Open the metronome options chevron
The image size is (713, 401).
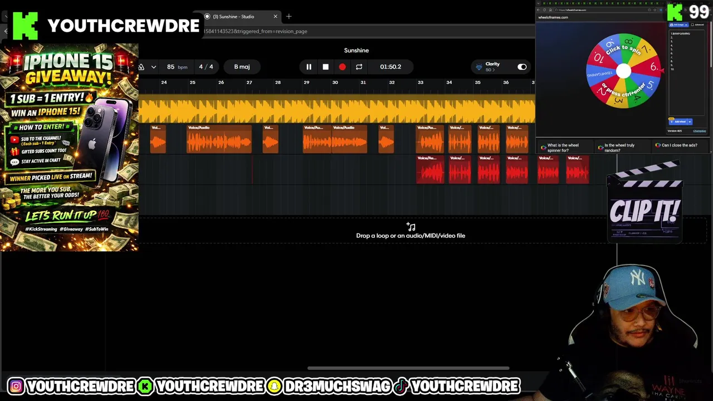154,67
